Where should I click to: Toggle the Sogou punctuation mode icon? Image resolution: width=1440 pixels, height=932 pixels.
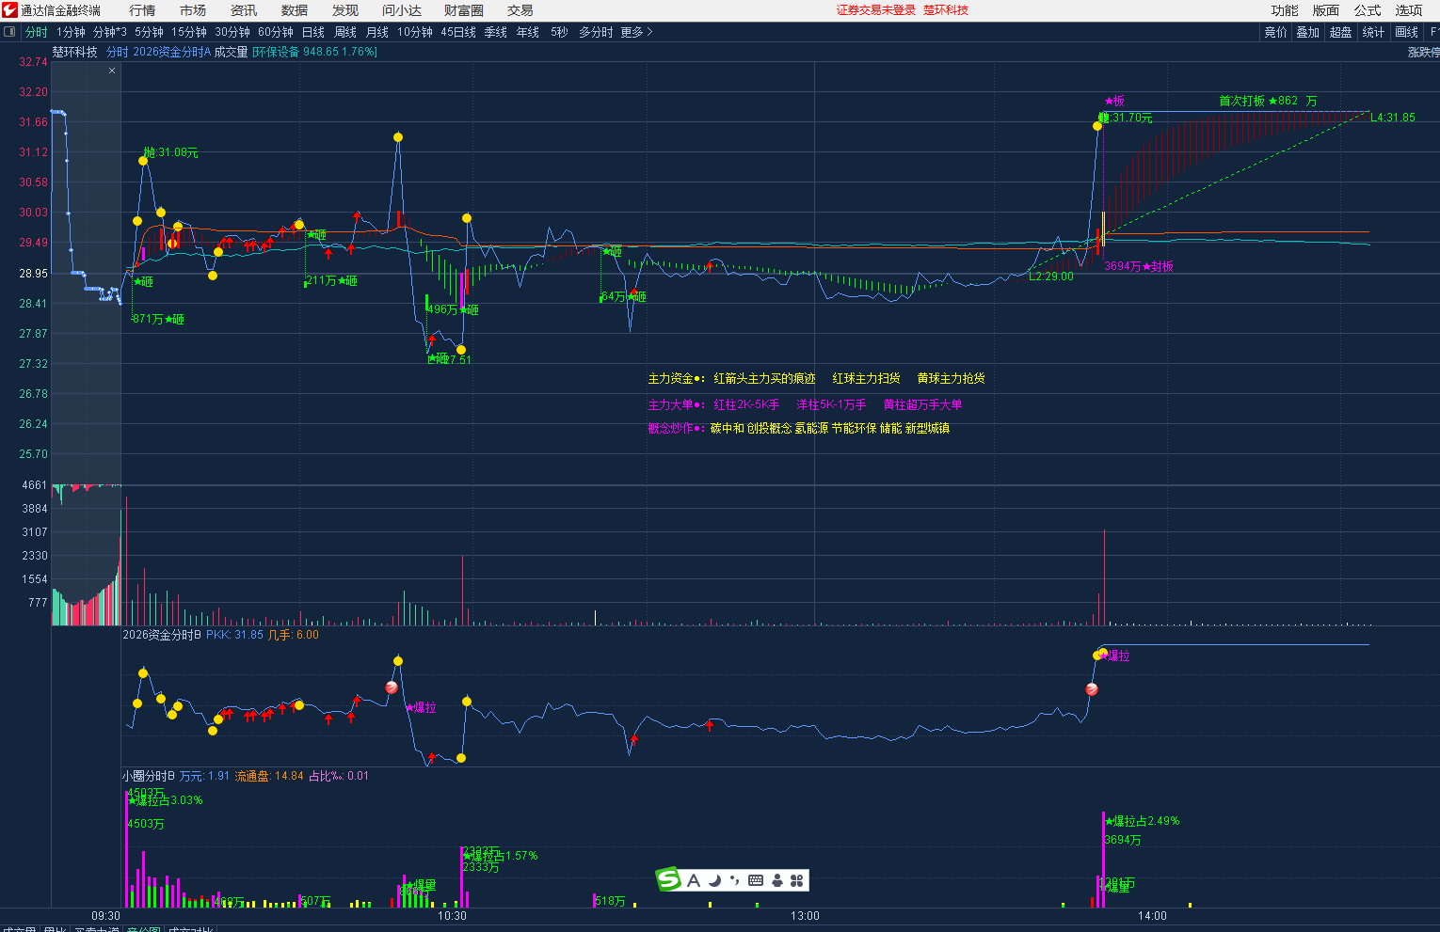point(734,880)
